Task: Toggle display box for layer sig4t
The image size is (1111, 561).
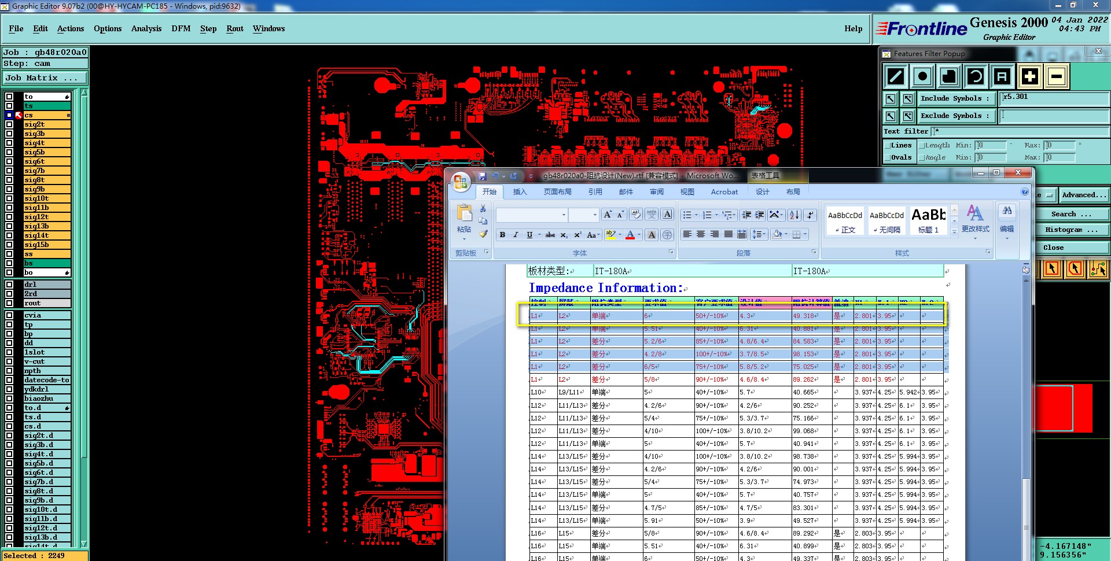Action: 9,143
